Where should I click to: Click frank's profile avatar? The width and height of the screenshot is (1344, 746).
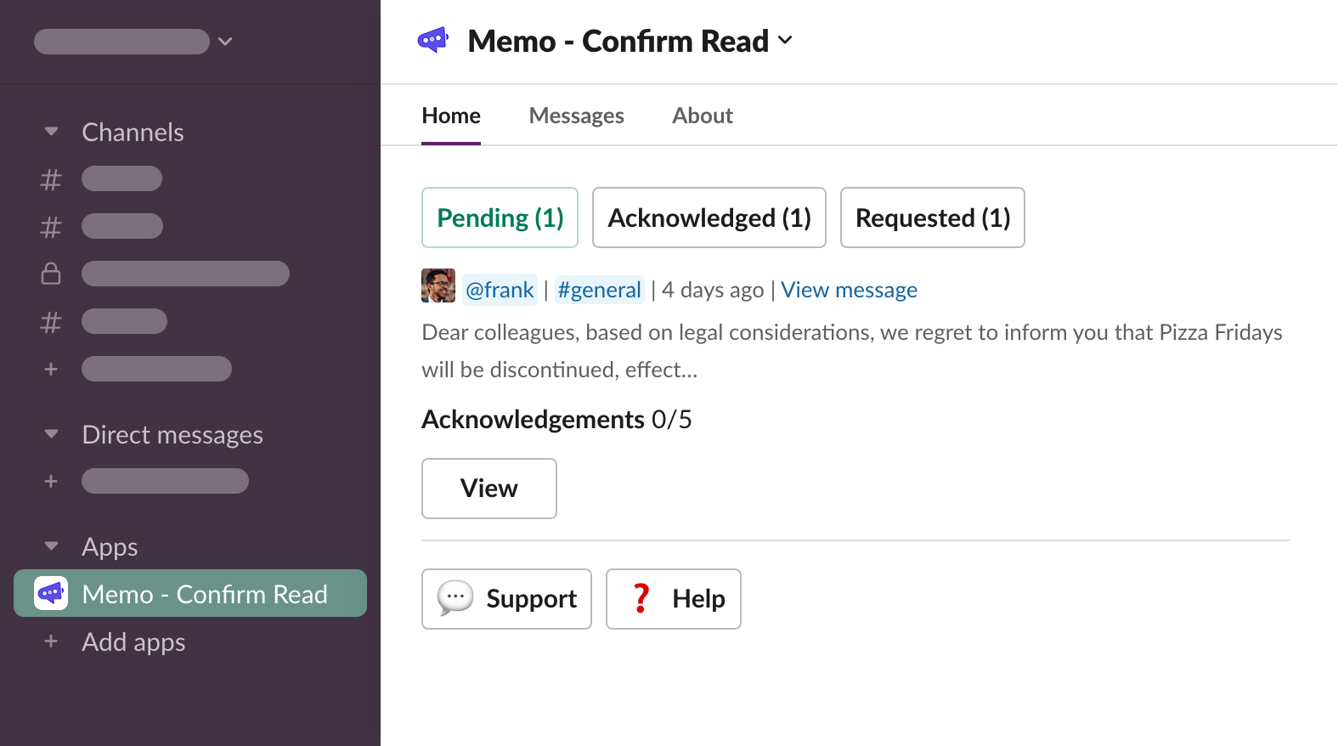pos(438,285)
